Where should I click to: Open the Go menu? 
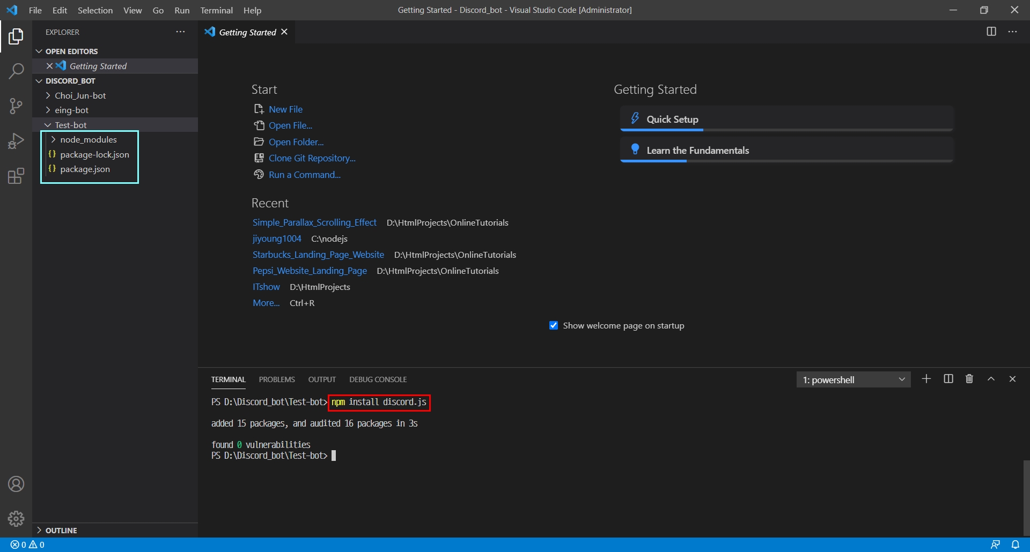pyautogui.click(x=158, y=10)
